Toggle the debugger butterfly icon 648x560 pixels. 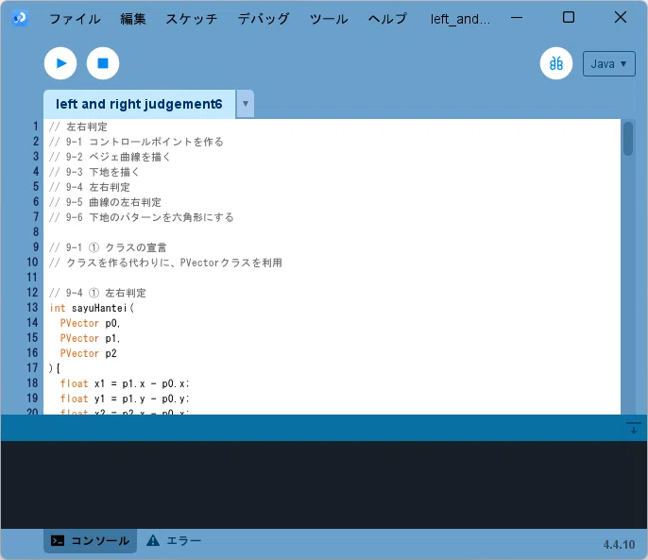(x=555, y=63)
